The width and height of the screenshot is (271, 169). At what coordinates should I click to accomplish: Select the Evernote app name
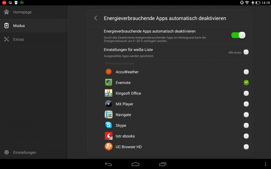[123, 82]
